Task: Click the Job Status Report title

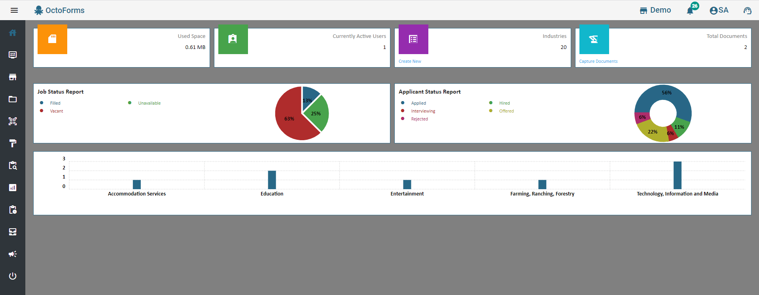Action: [x=61, y=92]
